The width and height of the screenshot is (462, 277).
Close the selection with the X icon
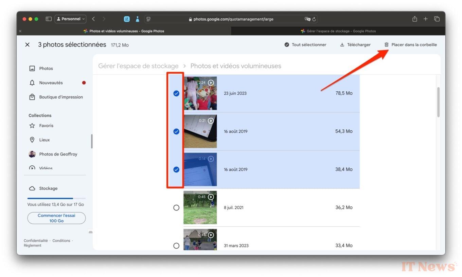tap(28, 45)
